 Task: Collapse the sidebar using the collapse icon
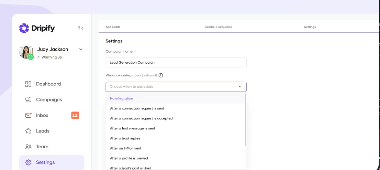tap(81, 28)
